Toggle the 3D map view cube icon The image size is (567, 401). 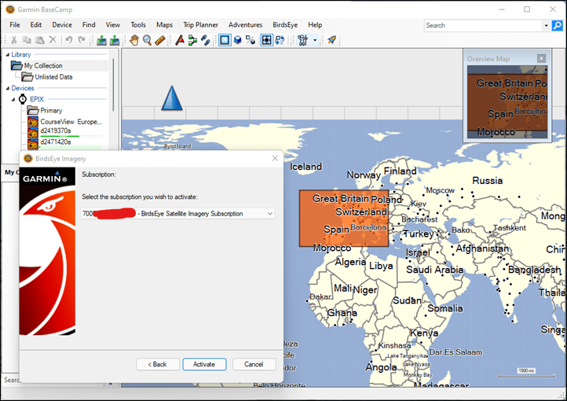pyautogui.click(x=238, y=40)
